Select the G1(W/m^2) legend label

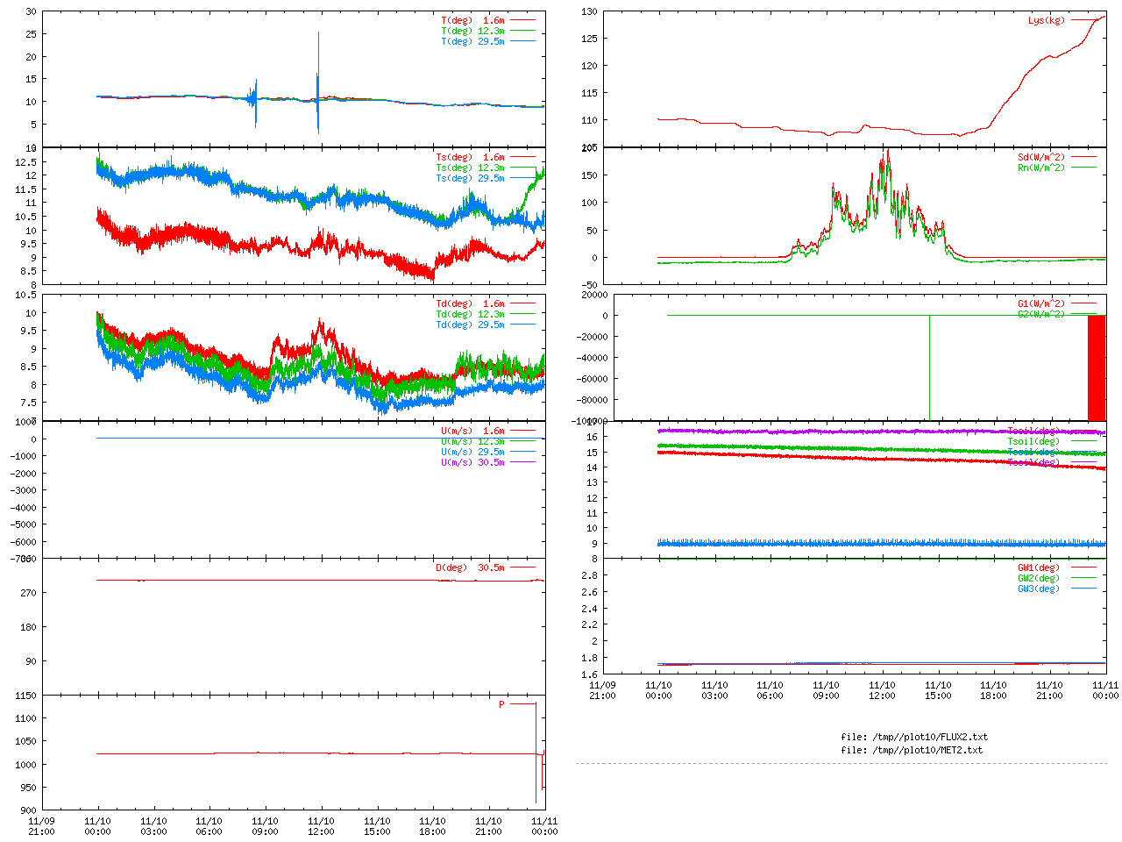click(1041, 303)
